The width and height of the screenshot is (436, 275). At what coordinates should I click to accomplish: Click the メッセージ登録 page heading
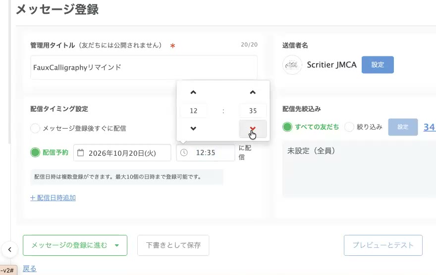point(57,9)
